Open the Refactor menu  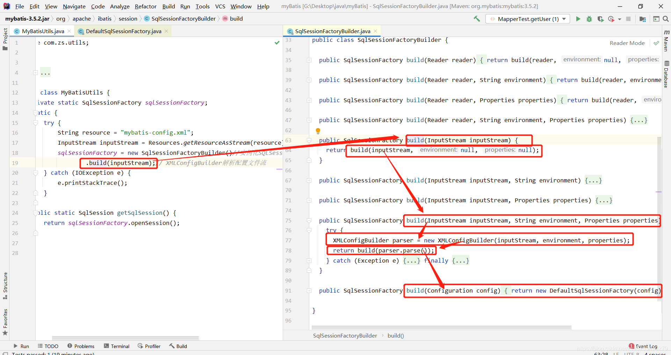tap(146, 6)
